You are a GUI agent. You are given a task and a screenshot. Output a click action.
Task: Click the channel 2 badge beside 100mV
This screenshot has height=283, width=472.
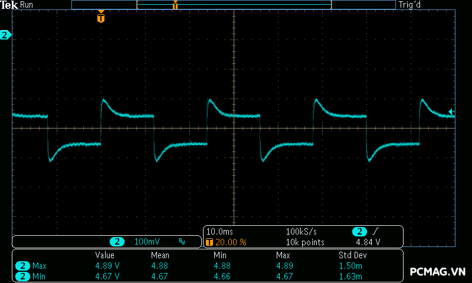click(x=117, y=242)
